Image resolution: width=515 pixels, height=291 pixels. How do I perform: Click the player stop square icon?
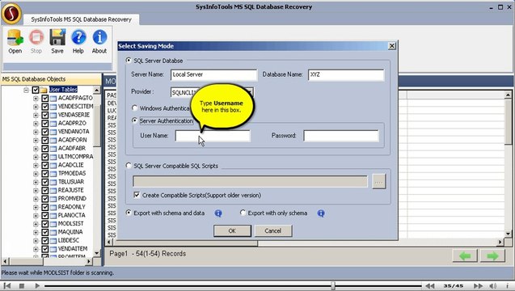click(x=22, y=285)
